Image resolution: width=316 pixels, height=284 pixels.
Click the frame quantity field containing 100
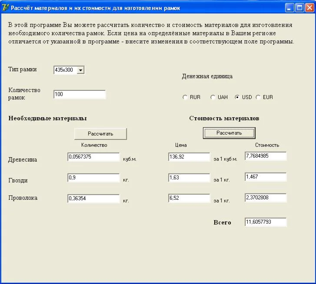coord(80,94)
